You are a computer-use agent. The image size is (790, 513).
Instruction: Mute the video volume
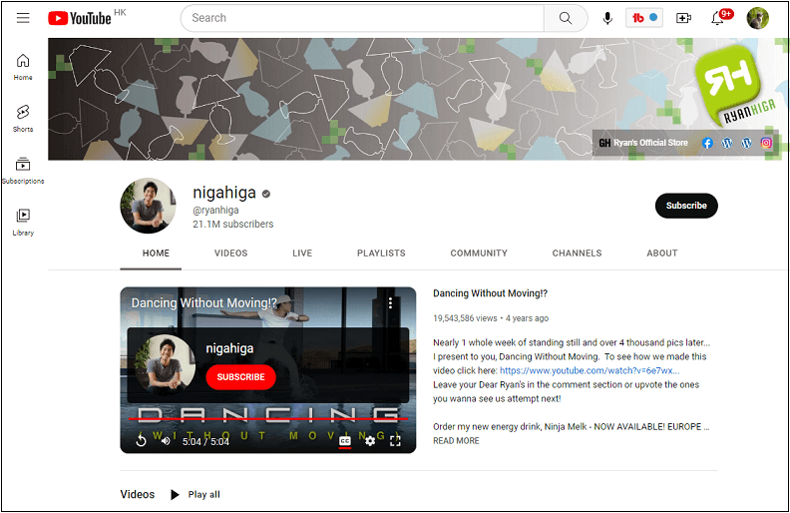(166, 441)
